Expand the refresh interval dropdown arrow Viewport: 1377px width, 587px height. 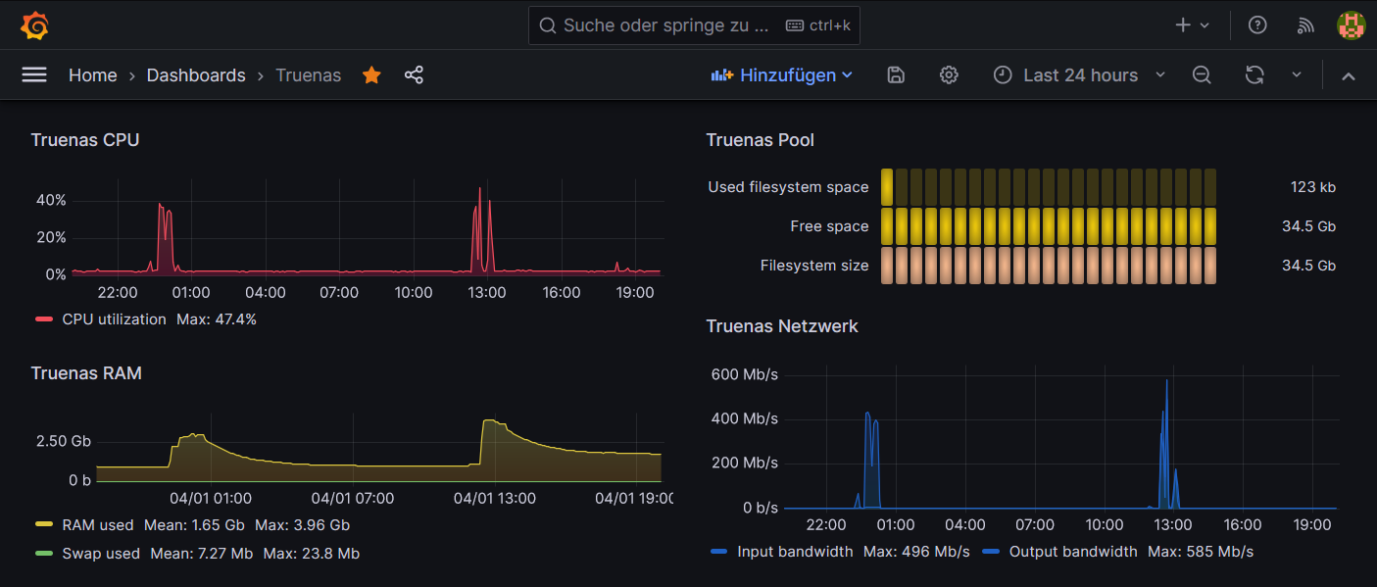1297,75
